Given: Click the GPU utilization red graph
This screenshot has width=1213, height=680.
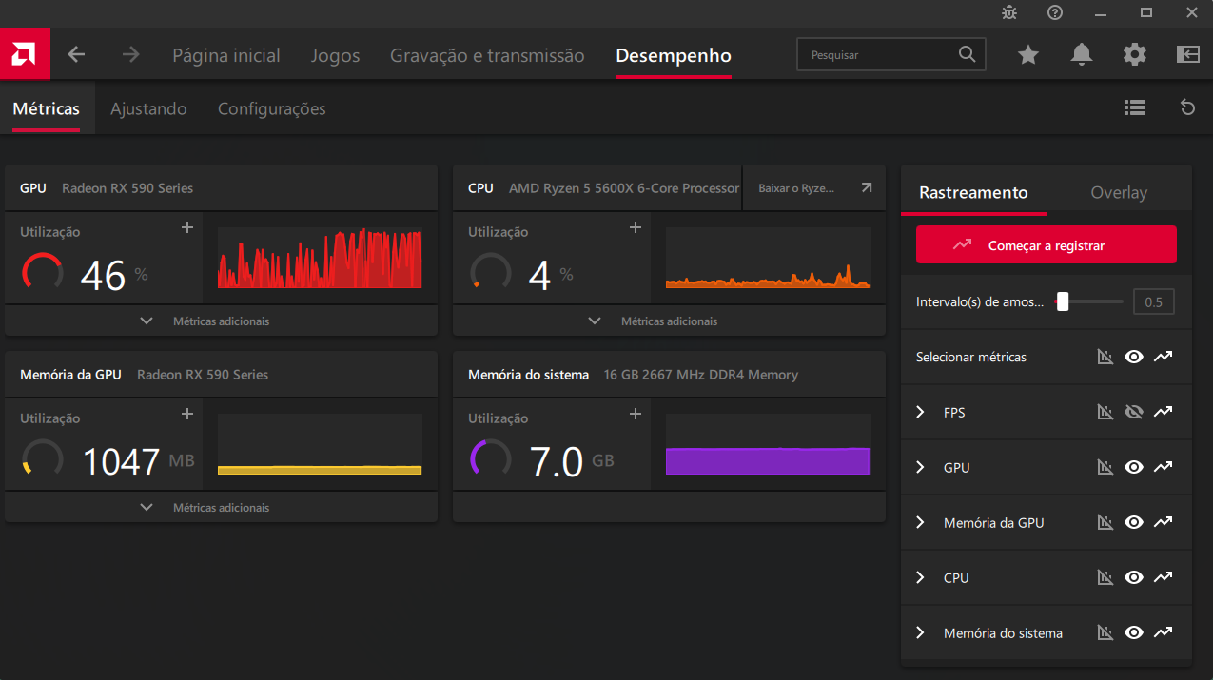Looking at the screenshot, I should (320, 258).
